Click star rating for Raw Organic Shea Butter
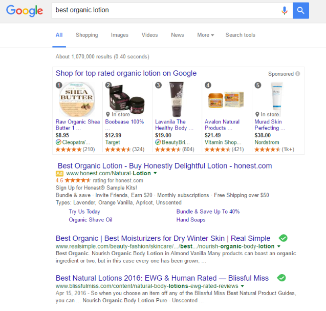326x311 pixels. [69, 150]
